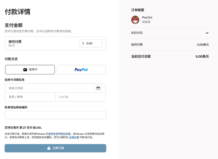Screen dimensions: 218x159
Task: Click the PlusOut creator avatar
Action: coord(135,20)
